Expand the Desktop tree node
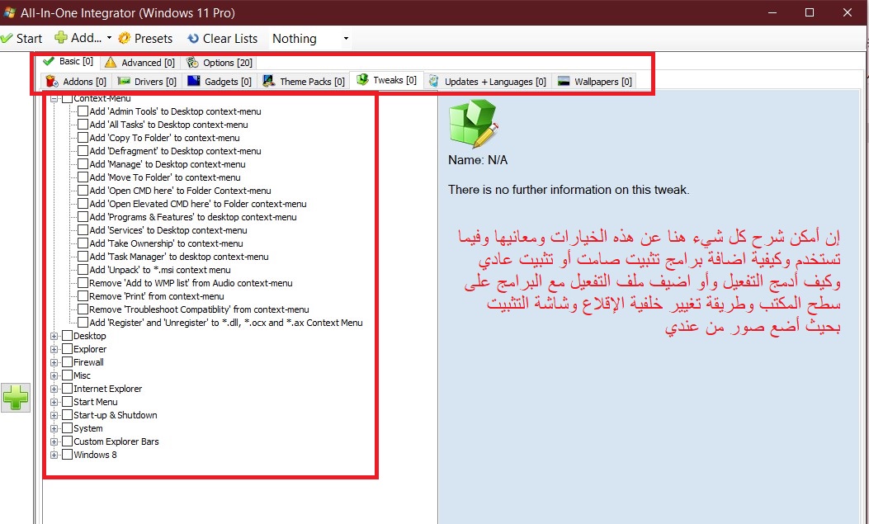Image resolution: width=869 pixels, height=524 pixels. (x=54, y=336)
